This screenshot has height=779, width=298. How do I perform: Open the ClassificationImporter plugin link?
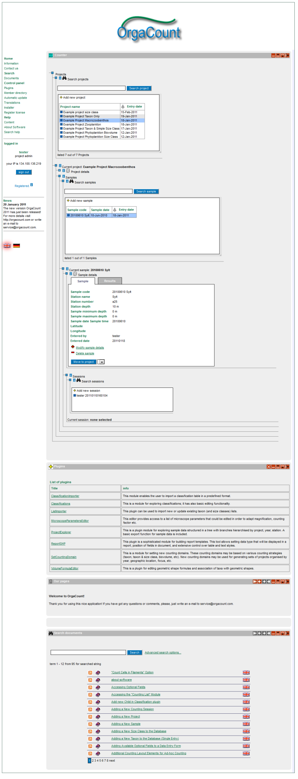coord(65,496)
